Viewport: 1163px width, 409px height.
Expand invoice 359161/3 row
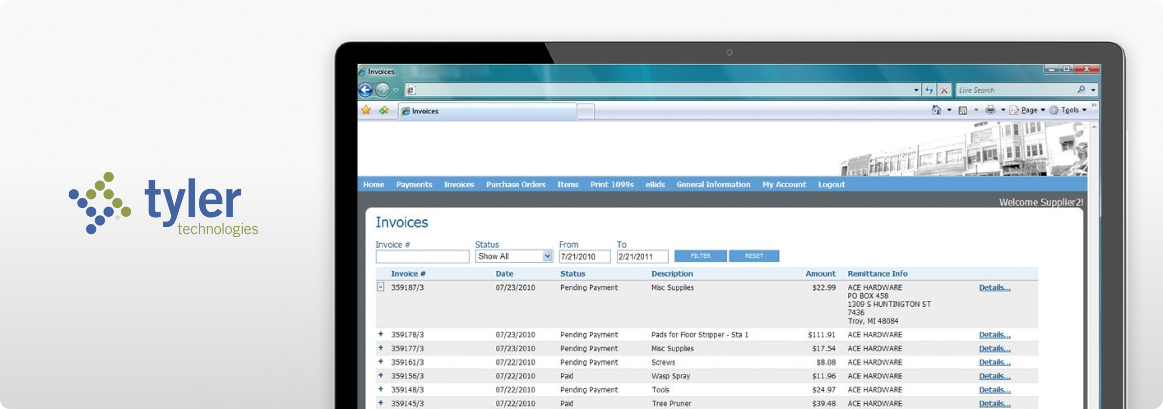pyautogui.click(x=381, y=362)
